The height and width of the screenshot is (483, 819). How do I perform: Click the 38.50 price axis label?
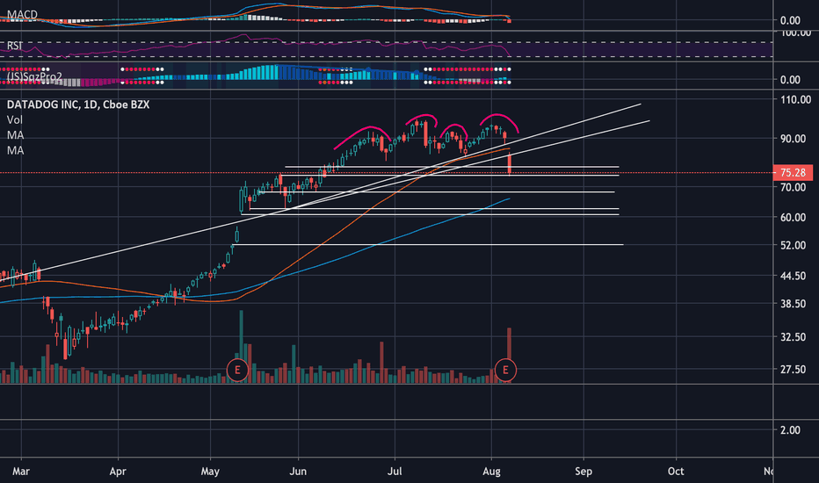[793, 304]
